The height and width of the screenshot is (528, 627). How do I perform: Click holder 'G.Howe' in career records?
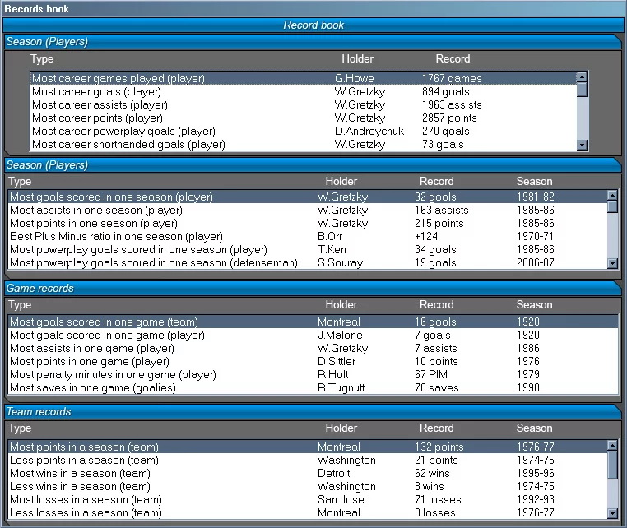[x=355, y=78]
